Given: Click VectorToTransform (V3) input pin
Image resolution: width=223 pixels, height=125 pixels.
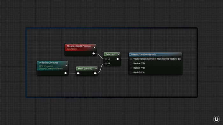Looking at the screenshot, I should pyautogui.click(x=131, y=59).
